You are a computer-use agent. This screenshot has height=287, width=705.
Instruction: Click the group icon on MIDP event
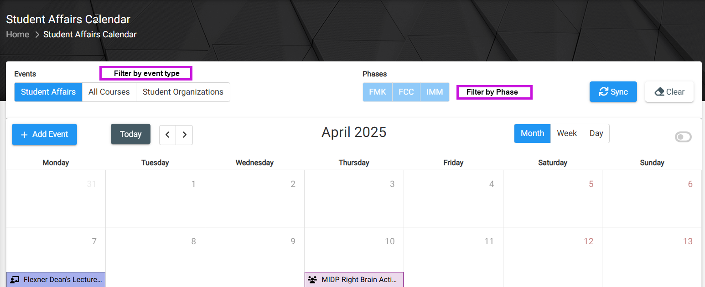pos(312,280)
